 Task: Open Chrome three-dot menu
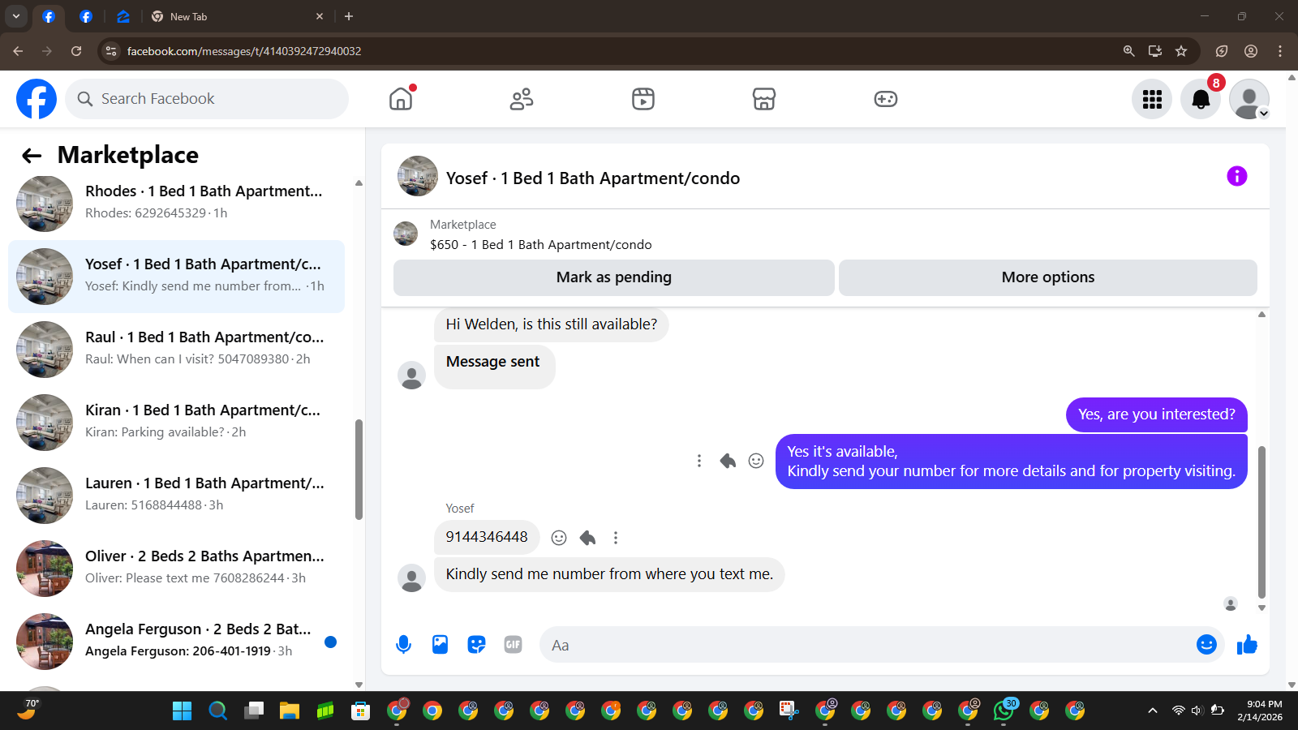coord(1280,51)
